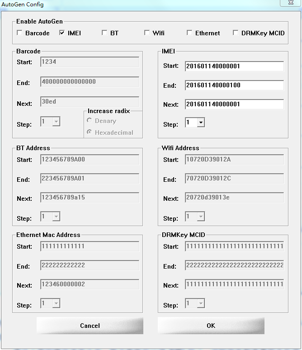This screenshot has width=302, height=350.
Task: Click the DRMKey MCID Next field
Action: click(234, 284)
